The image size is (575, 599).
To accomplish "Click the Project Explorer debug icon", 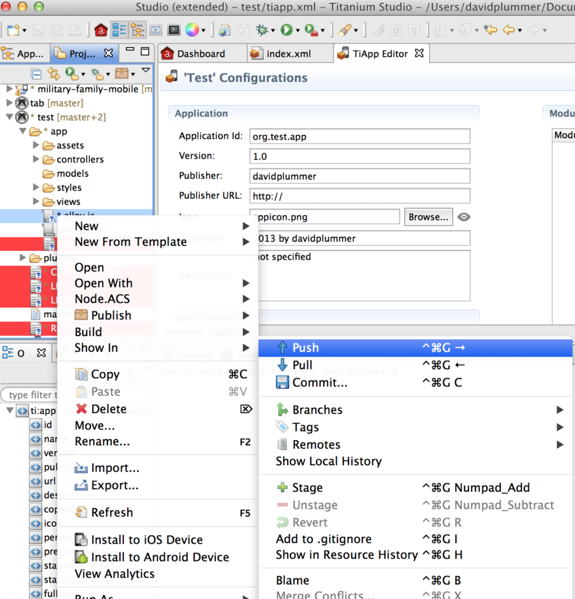I will (x=97, y=74).
